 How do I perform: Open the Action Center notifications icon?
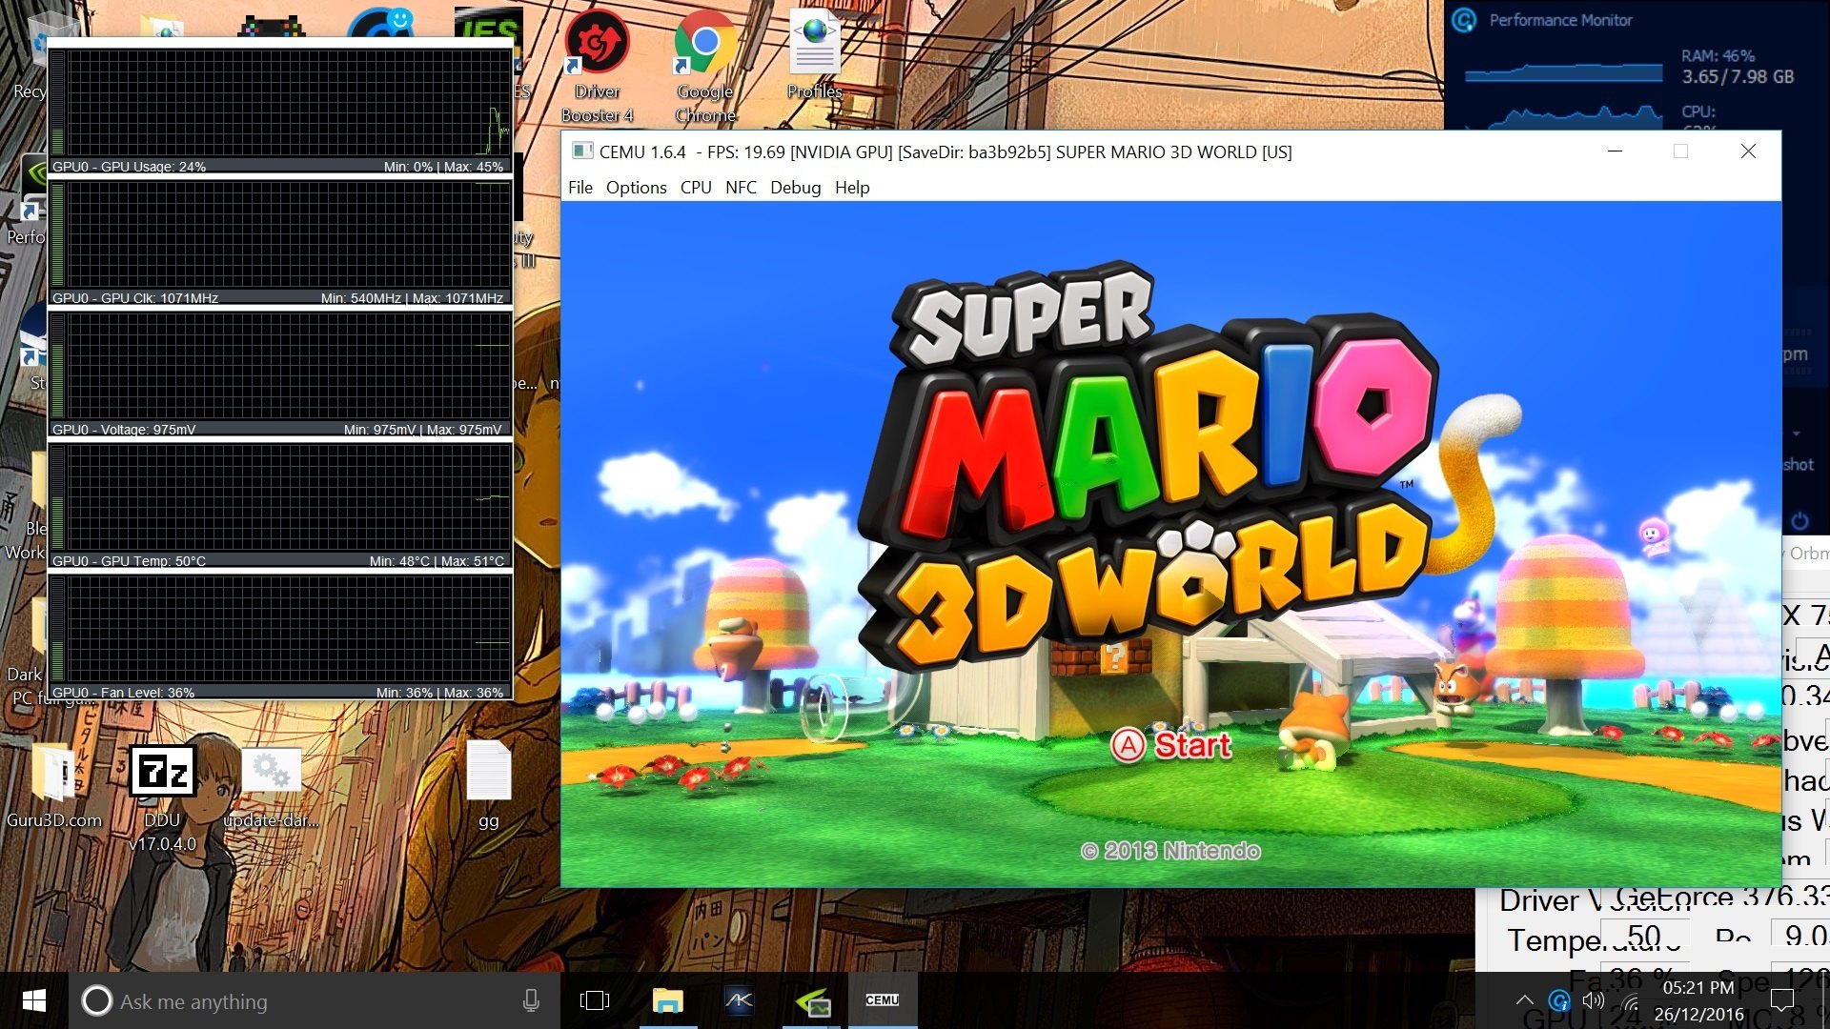coord(1781,1000)
